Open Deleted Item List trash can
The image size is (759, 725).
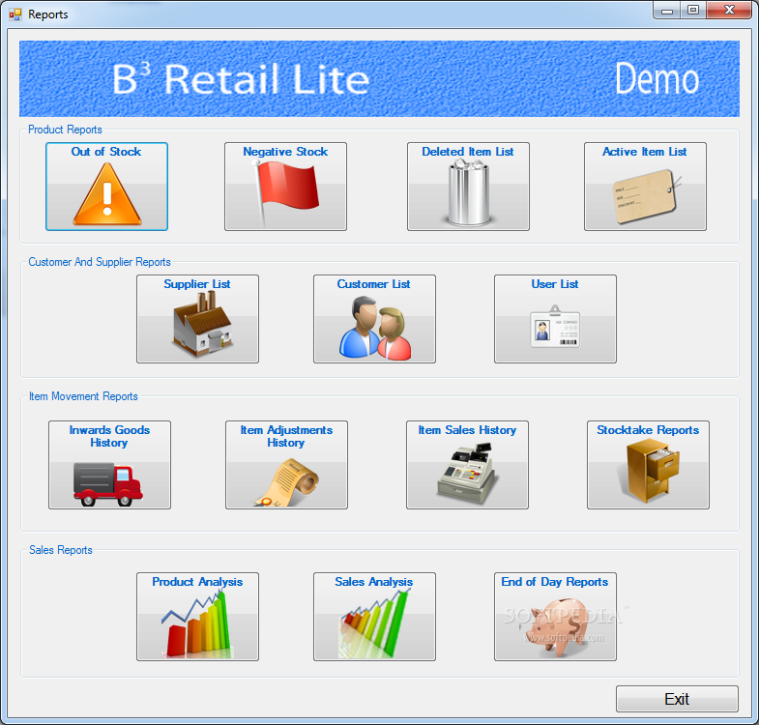pos(468,187)
